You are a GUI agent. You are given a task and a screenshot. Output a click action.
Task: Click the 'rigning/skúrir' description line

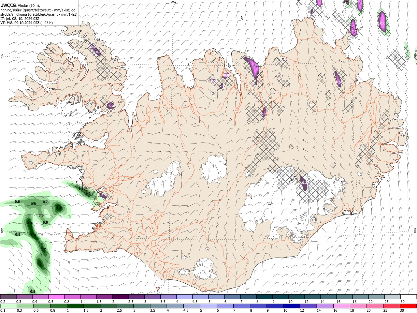tap(38, 10)
